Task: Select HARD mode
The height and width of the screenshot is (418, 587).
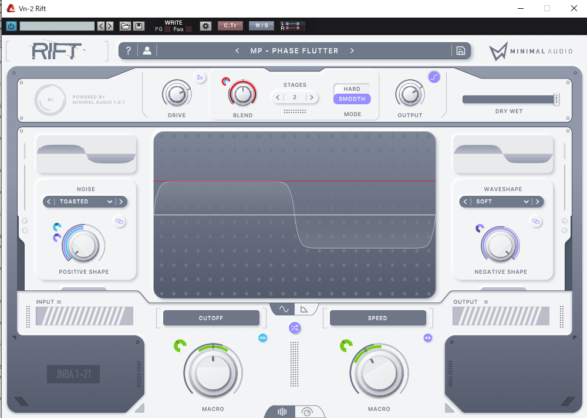Action: point(352,89)
